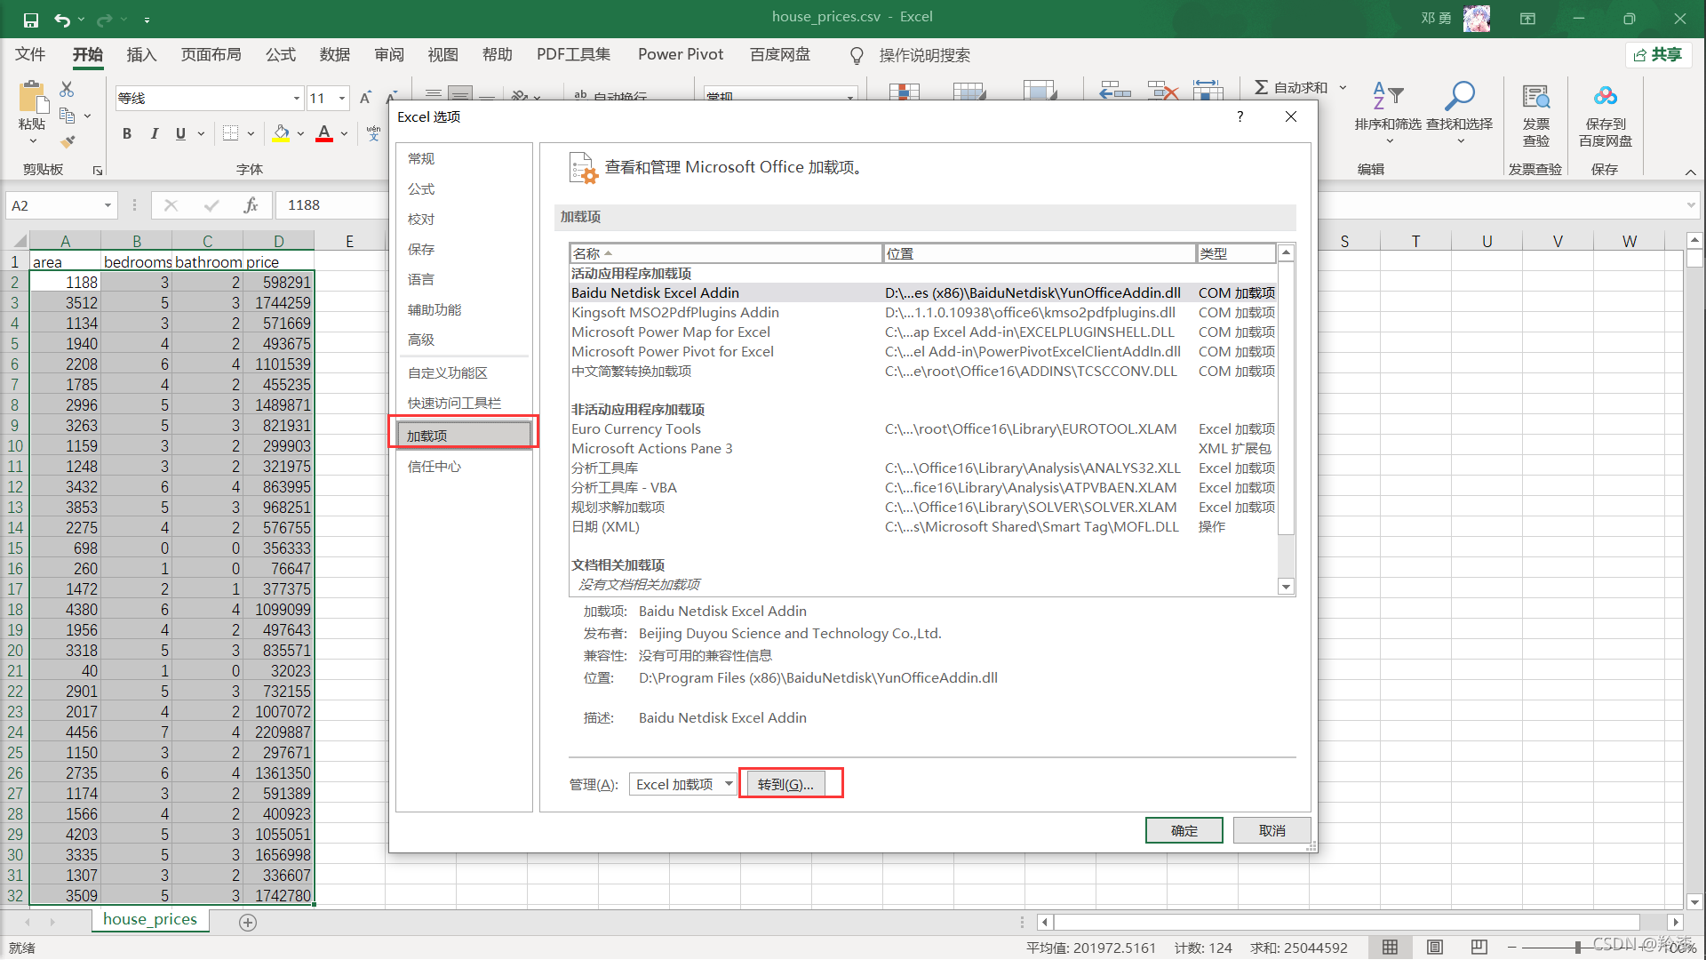Sort add-ins by 名称 column header
This screenshot has width=1706, height=960.
726,253
